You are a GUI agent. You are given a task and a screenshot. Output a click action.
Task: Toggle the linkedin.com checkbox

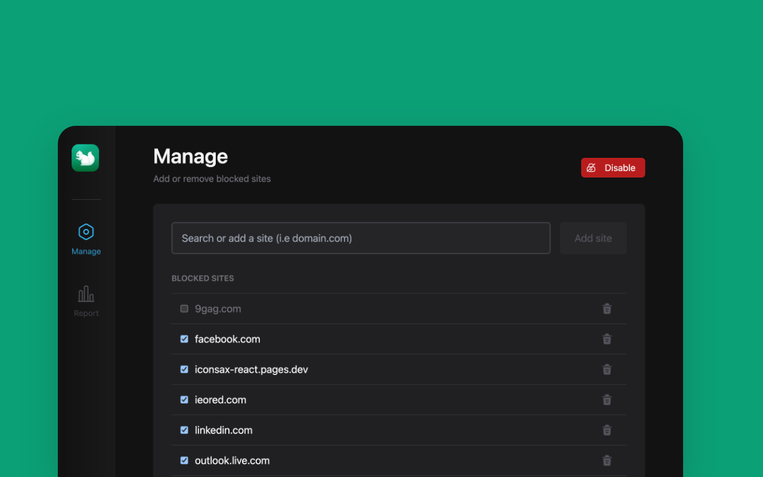(x=184, y=430)
